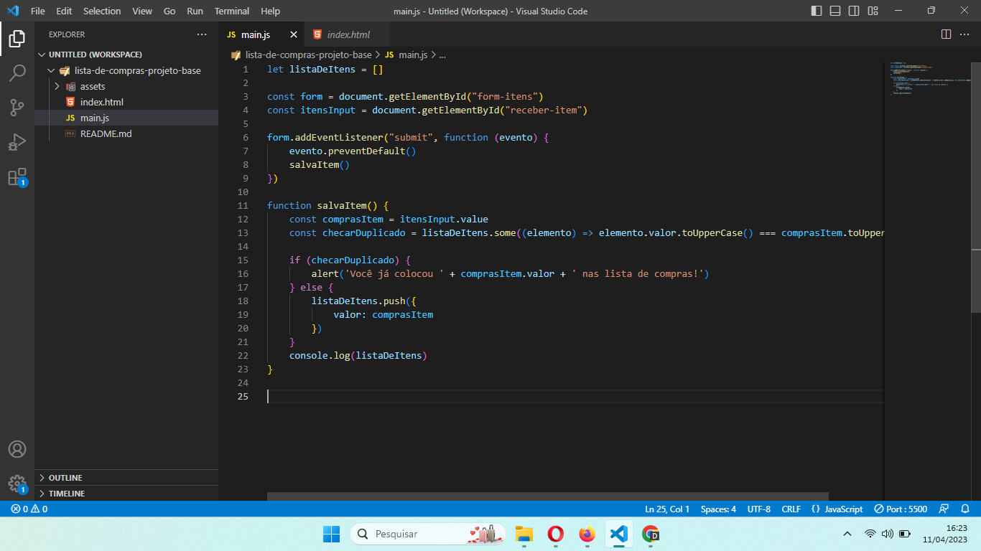Viewport: 981px width, 551px height.
Task: Open the Accounts menu icon
Action: (17, 449)
